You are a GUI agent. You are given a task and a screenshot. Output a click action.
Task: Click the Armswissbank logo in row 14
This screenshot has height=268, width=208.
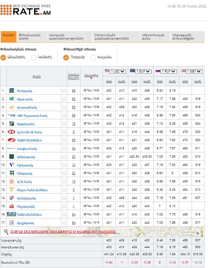[12, 198]
